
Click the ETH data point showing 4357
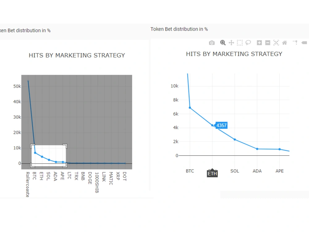point(212,125)
